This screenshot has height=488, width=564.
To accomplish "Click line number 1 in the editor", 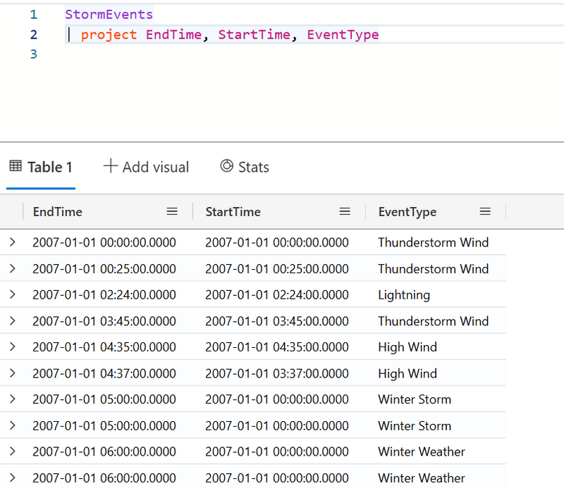I will pyautogui.click(x=34, y=15).
